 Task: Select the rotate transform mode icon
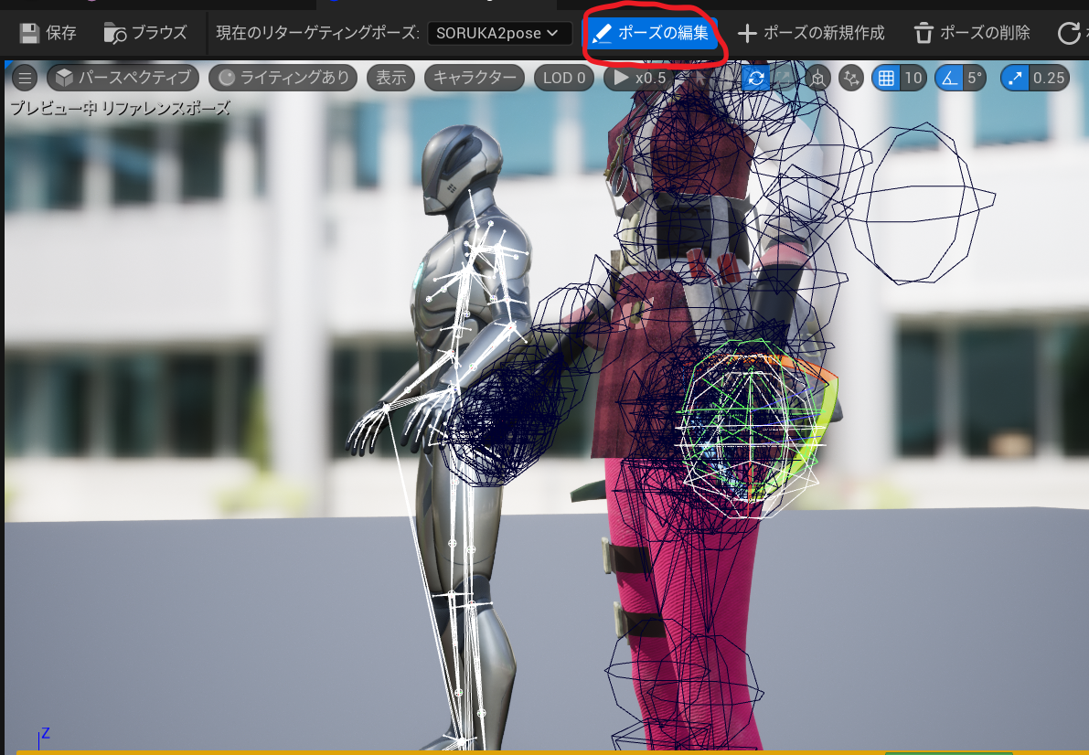coord(756,78)
